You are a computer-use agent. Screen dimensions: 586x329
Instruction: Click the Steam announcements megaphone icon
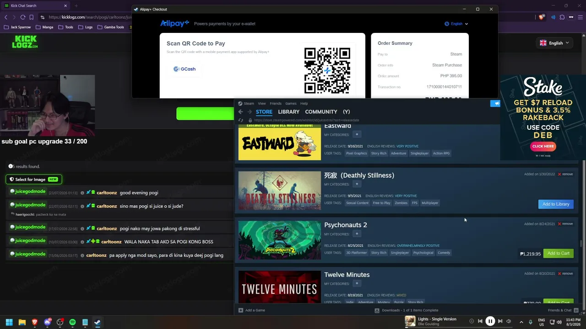point(495,103)
